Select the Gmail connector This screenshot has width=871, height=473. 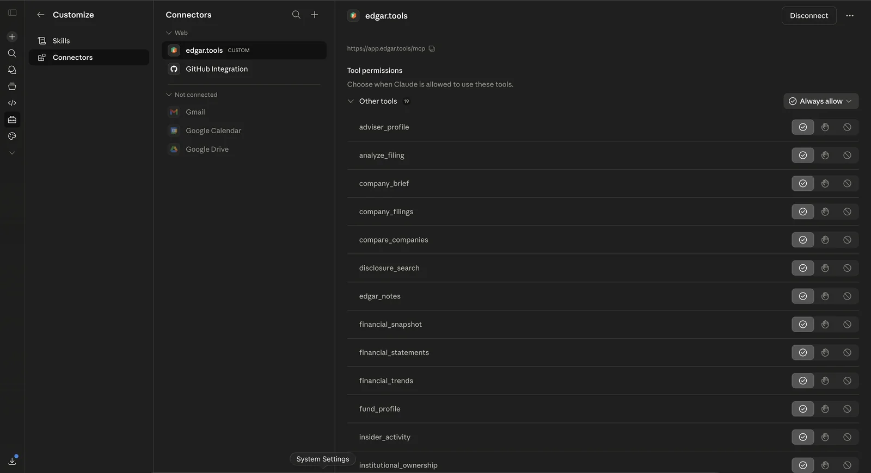[244, 112]
